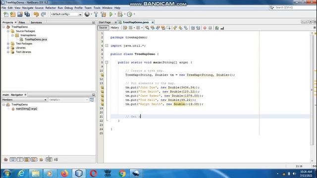Click the editor Last Edit icon beside History

pyautogui.click(x=125, y=28)
